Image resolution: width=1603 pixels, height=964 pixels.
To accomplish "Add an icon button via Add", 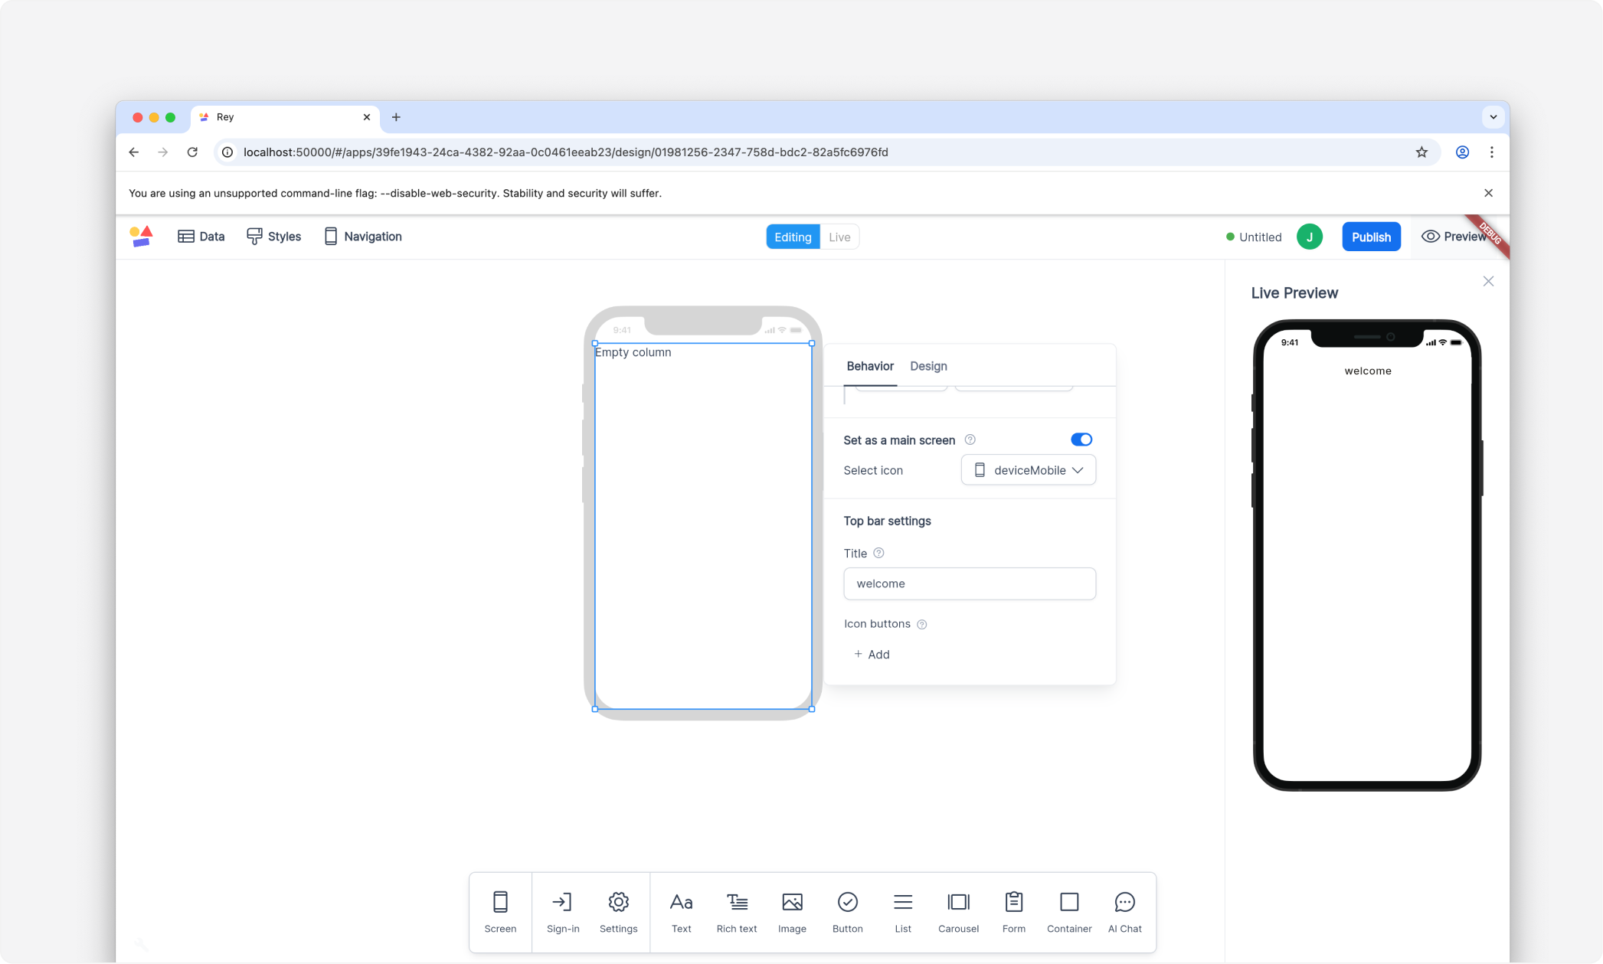I will coord(872,655).
